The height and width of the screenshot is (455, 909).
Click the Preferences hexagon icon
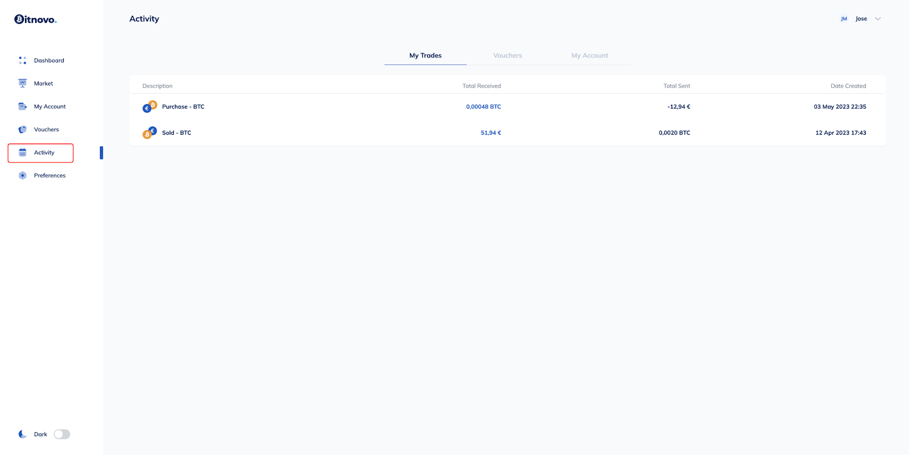point(23,176)
